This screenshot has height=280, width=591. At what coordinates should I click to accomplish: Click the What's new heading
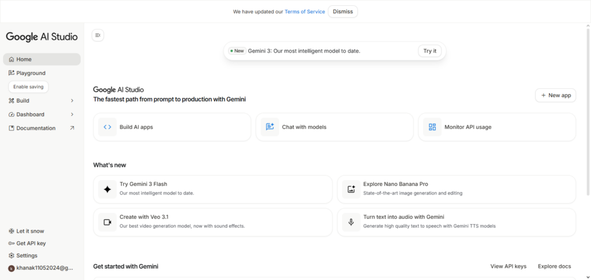coord(110,165)
